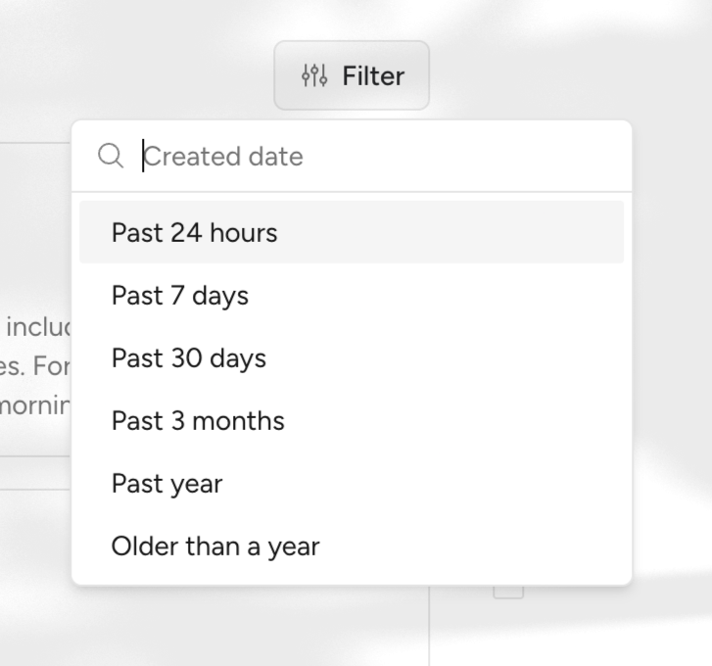712x666 pixels.
Task: Filter to items created over a year ago
Action: 215,547
